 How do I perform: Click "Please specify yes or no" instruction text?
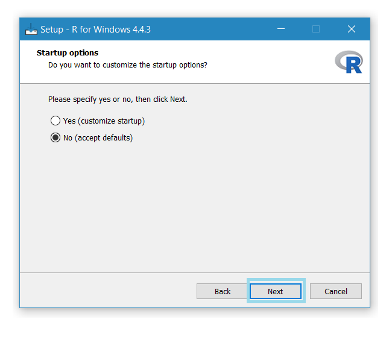click(118, 99)
